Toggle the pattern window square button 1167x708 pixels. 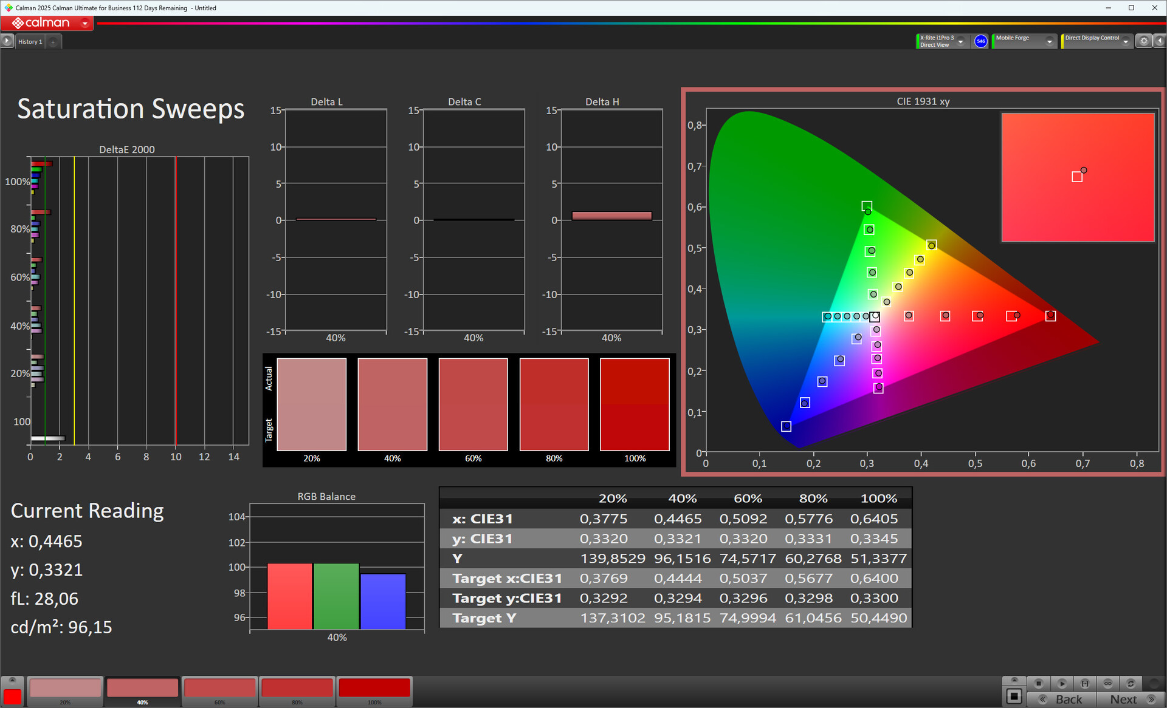point(1014,696)
